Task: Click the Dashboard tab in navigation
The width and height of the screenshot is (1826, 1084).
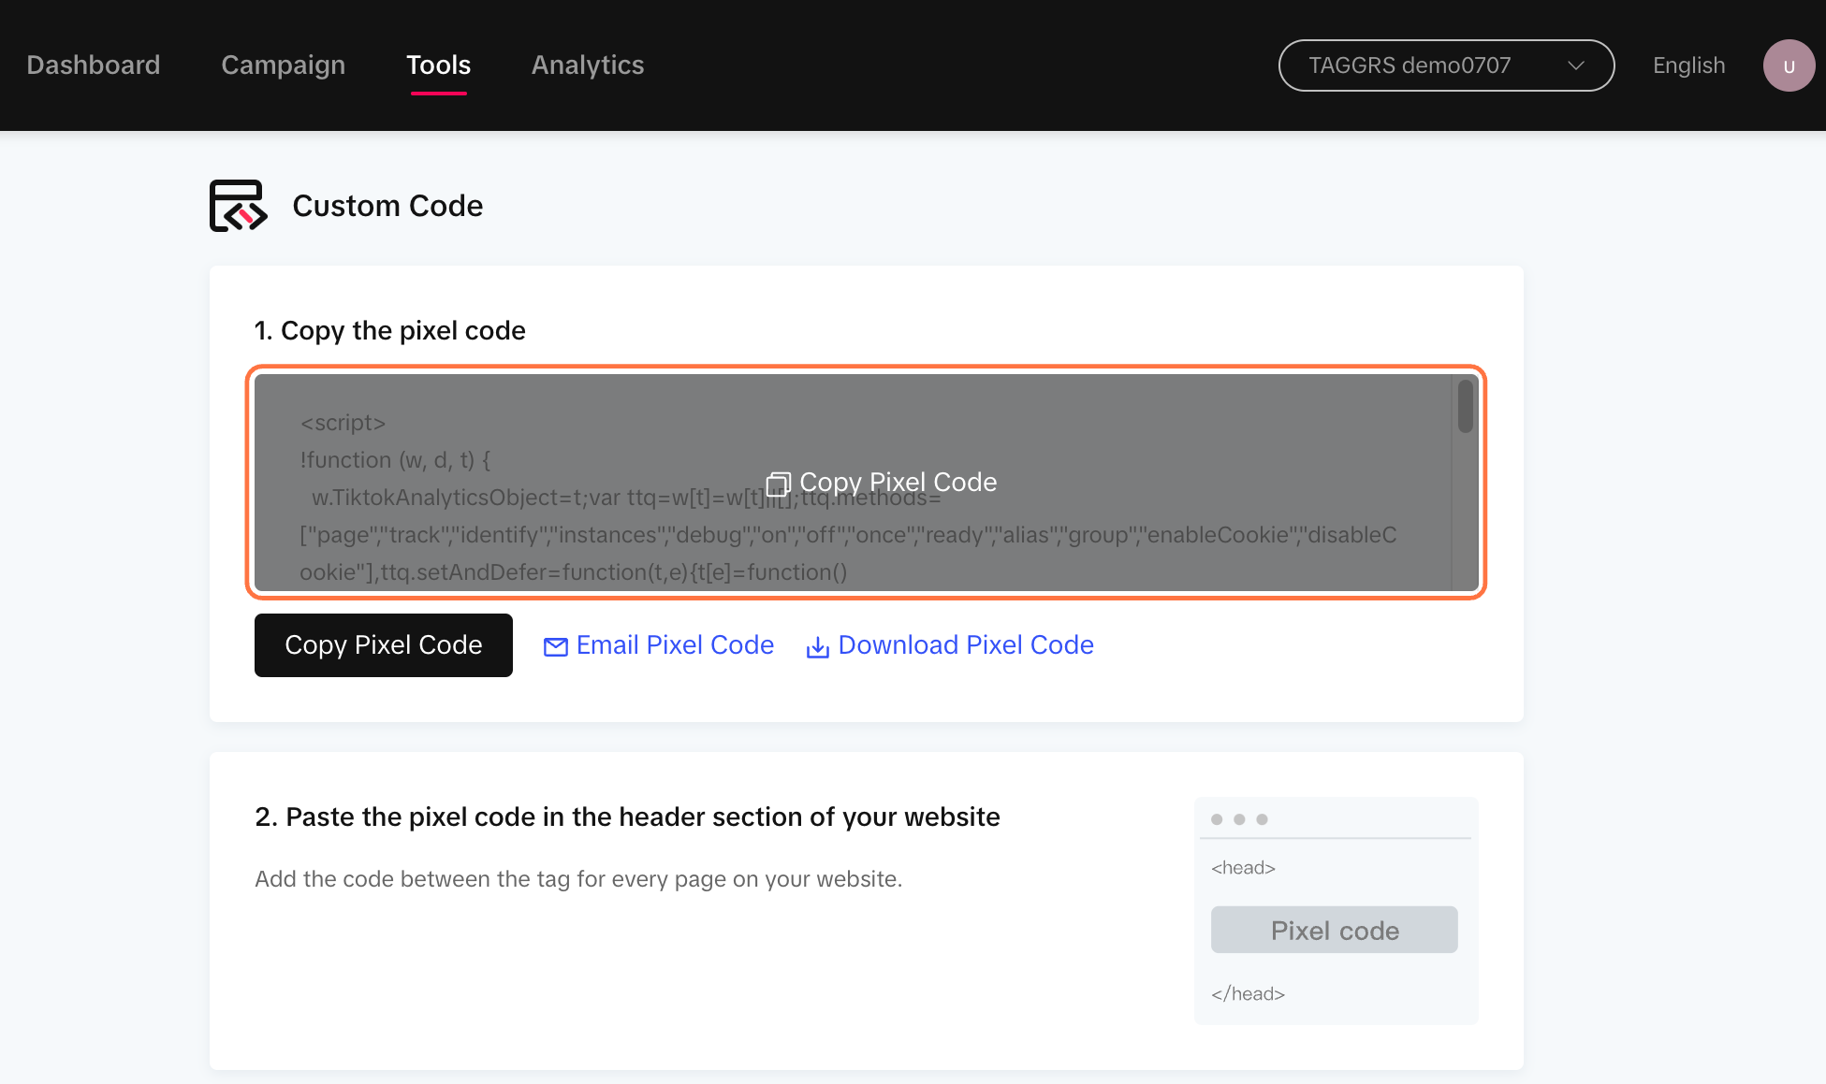Action: 93,64
